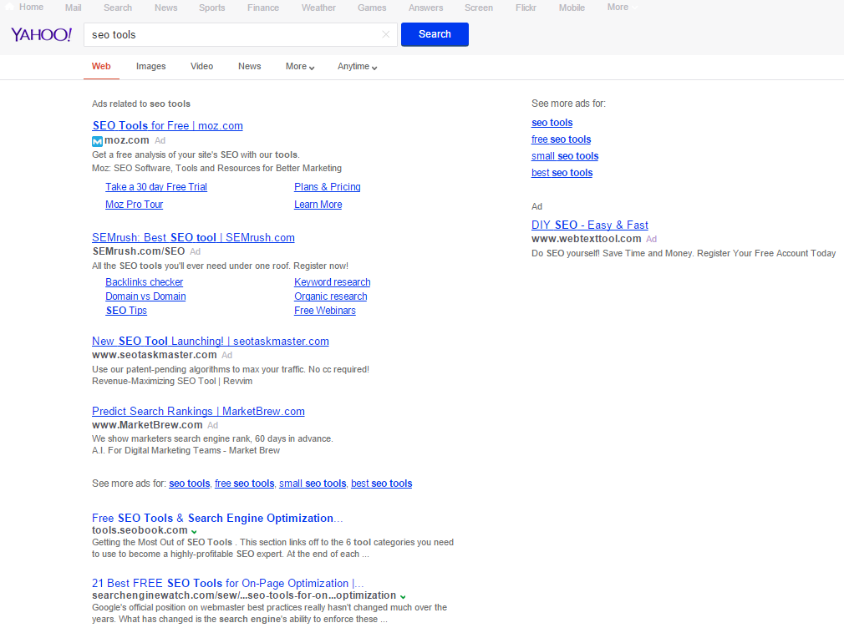Open the More dropdown beside the News search tab

click(x=300, y=67)
